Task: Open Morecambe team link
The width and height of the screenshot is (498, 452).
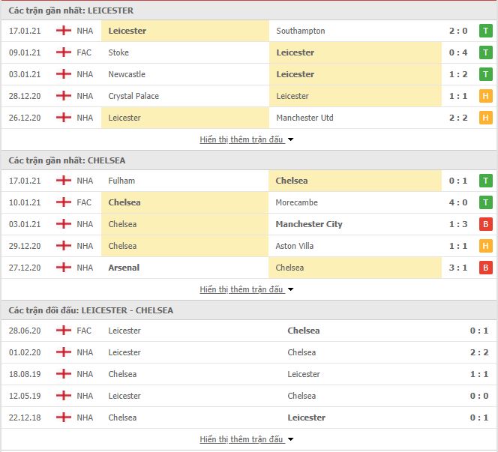Action: (x=296, y=202)
